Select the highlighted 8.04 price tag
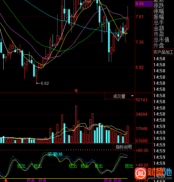The image size is (174, 182). [x=144, y=4]
